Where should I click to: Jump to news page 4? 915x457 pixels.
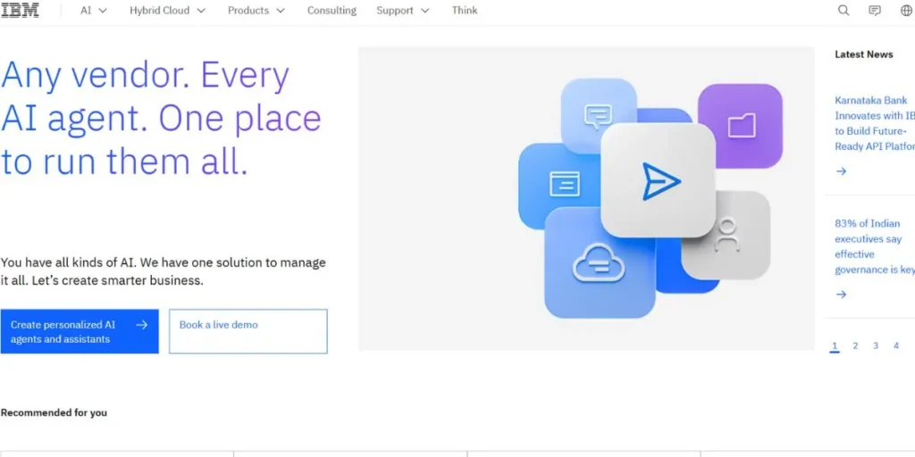(x=896, y=345)
